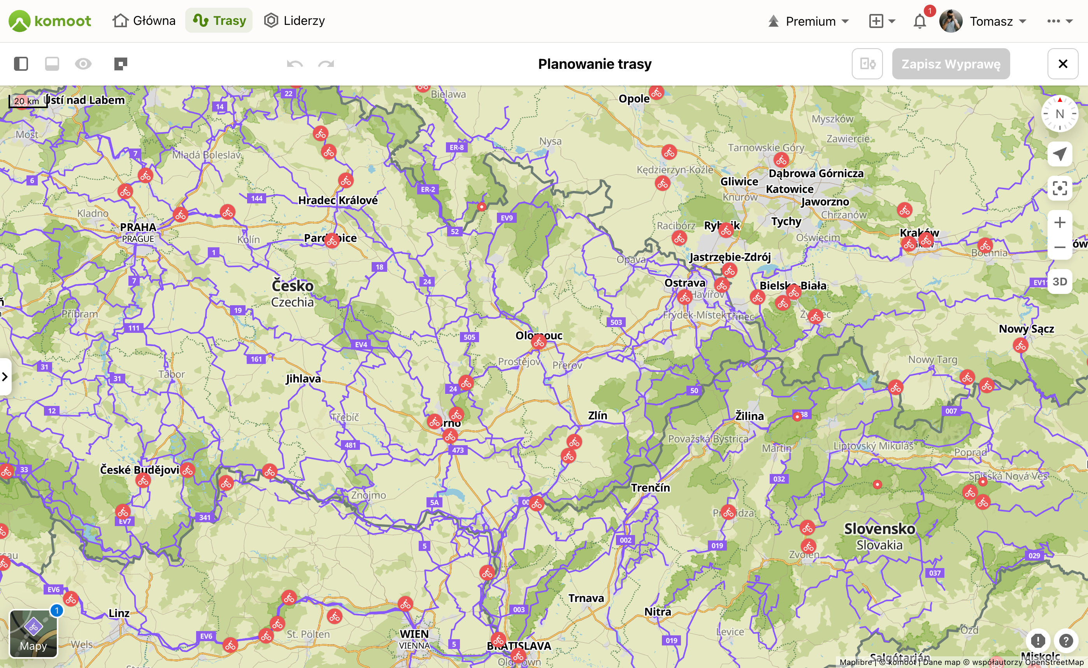Toggle 3D map view
The height and width of the screenshot is (668, 1088).
click(1059, 282)
